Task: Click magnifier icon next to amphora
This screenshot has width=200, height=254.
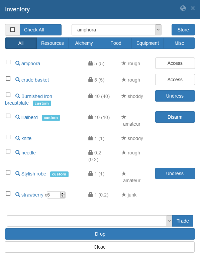Action: (17, 63)
